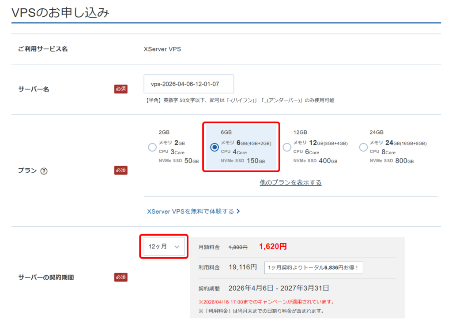Open the 12ヶ月 contract period dropdown
The height and width of the screenshot is (326, 452).
pyautogui.click(x=164, y=246)
